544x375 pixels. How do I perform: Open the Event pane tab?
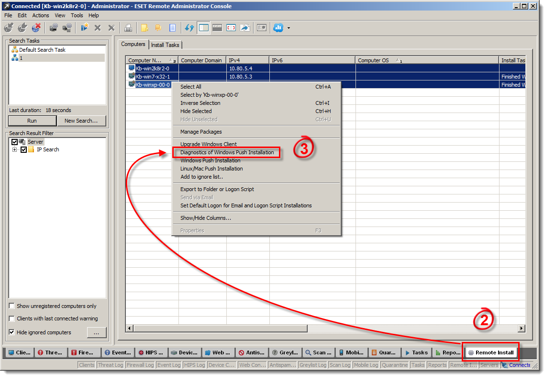pyautogui.click(x=118, y=352)
